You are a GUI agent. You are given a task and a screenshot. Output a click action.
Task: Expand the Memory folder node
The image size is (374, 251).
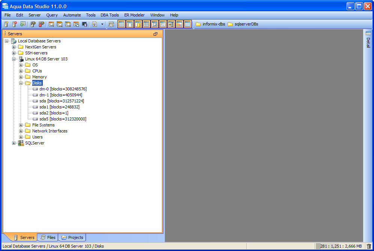(x=21, y=77)
